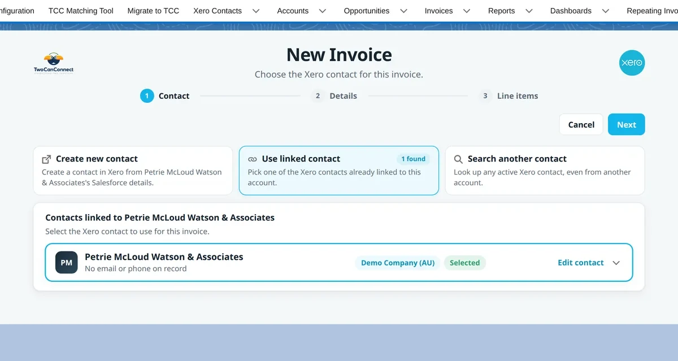Click the 1 found badge
Screen dimensions: 678x361
[x=413, y=159]
